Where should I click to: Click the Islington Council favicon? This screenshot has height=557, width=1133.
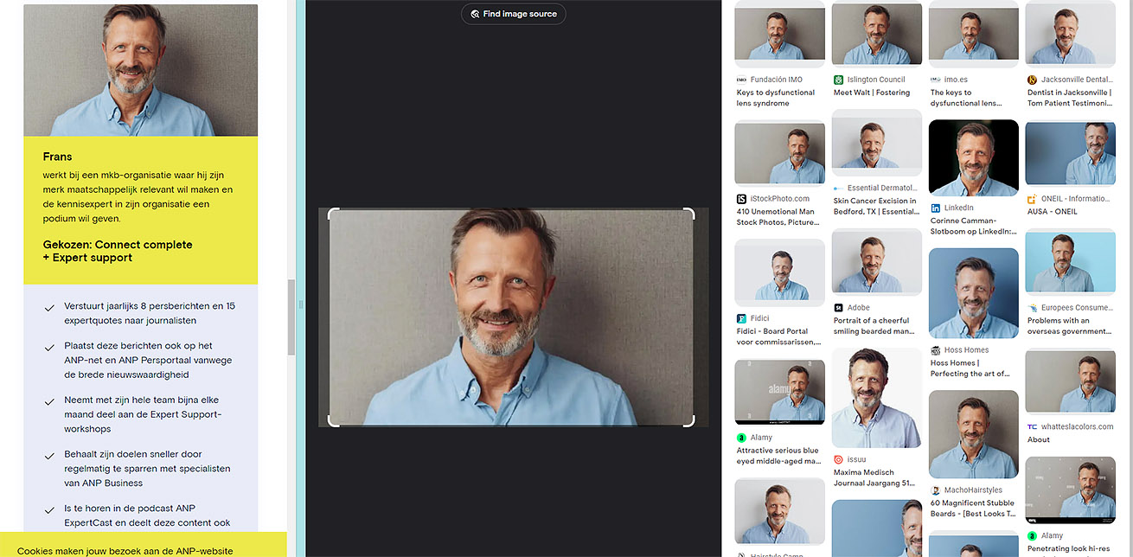[838, 80]
